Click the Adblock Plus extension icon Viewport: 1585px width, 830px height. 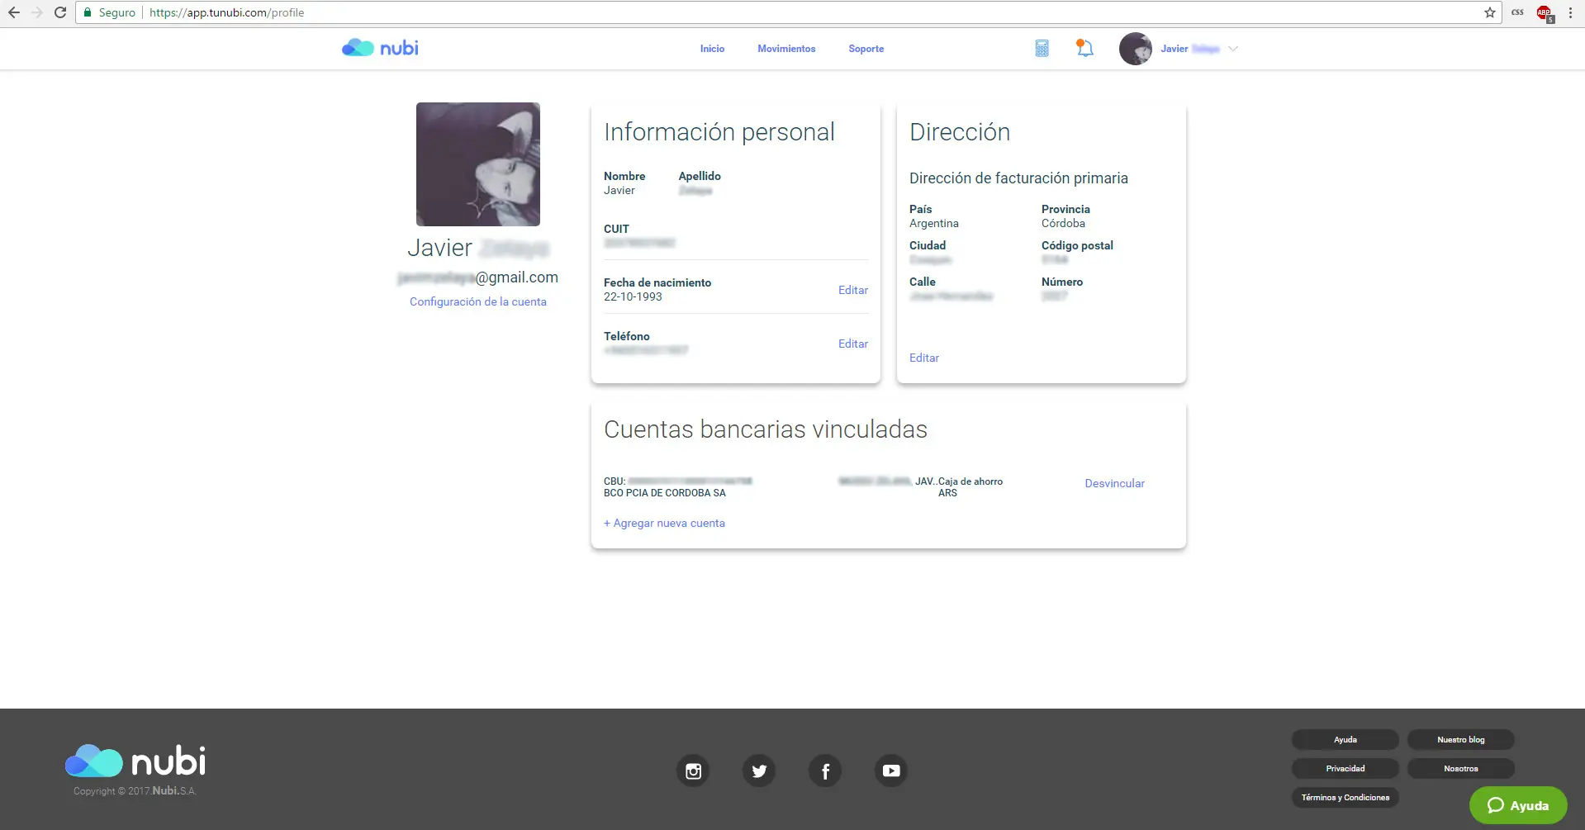1543,12
